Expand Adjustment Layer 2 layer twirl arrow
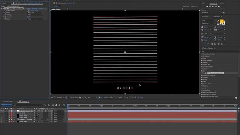Viewport: 240px width, 135px height. point(9,111)
